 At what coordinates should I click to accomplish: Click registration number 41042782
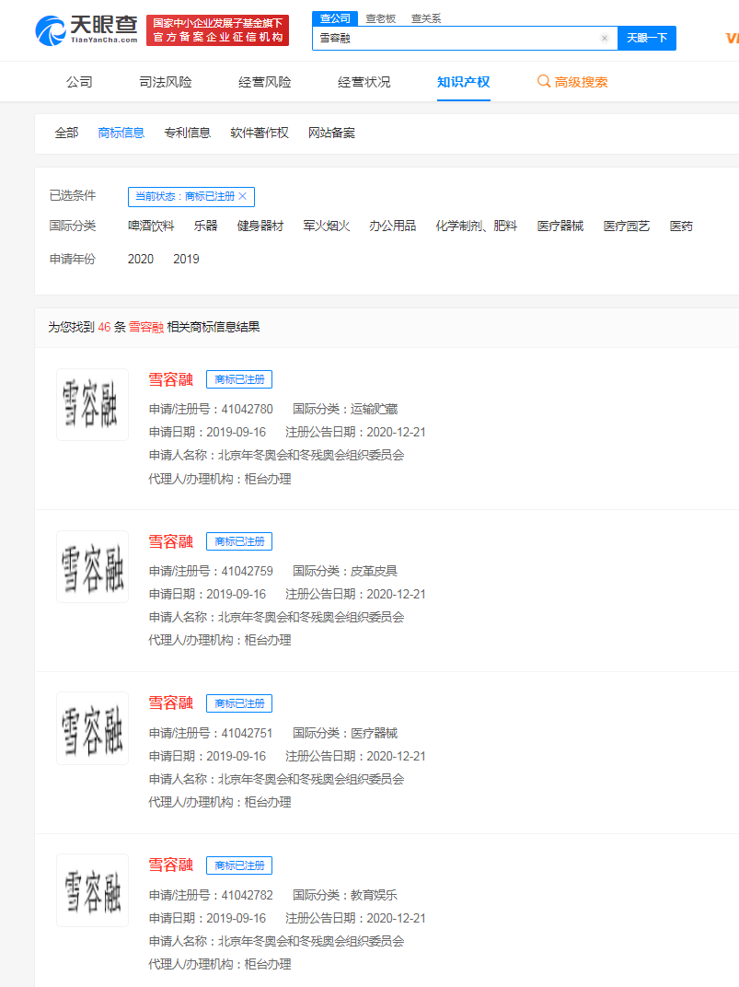[248, 895]
